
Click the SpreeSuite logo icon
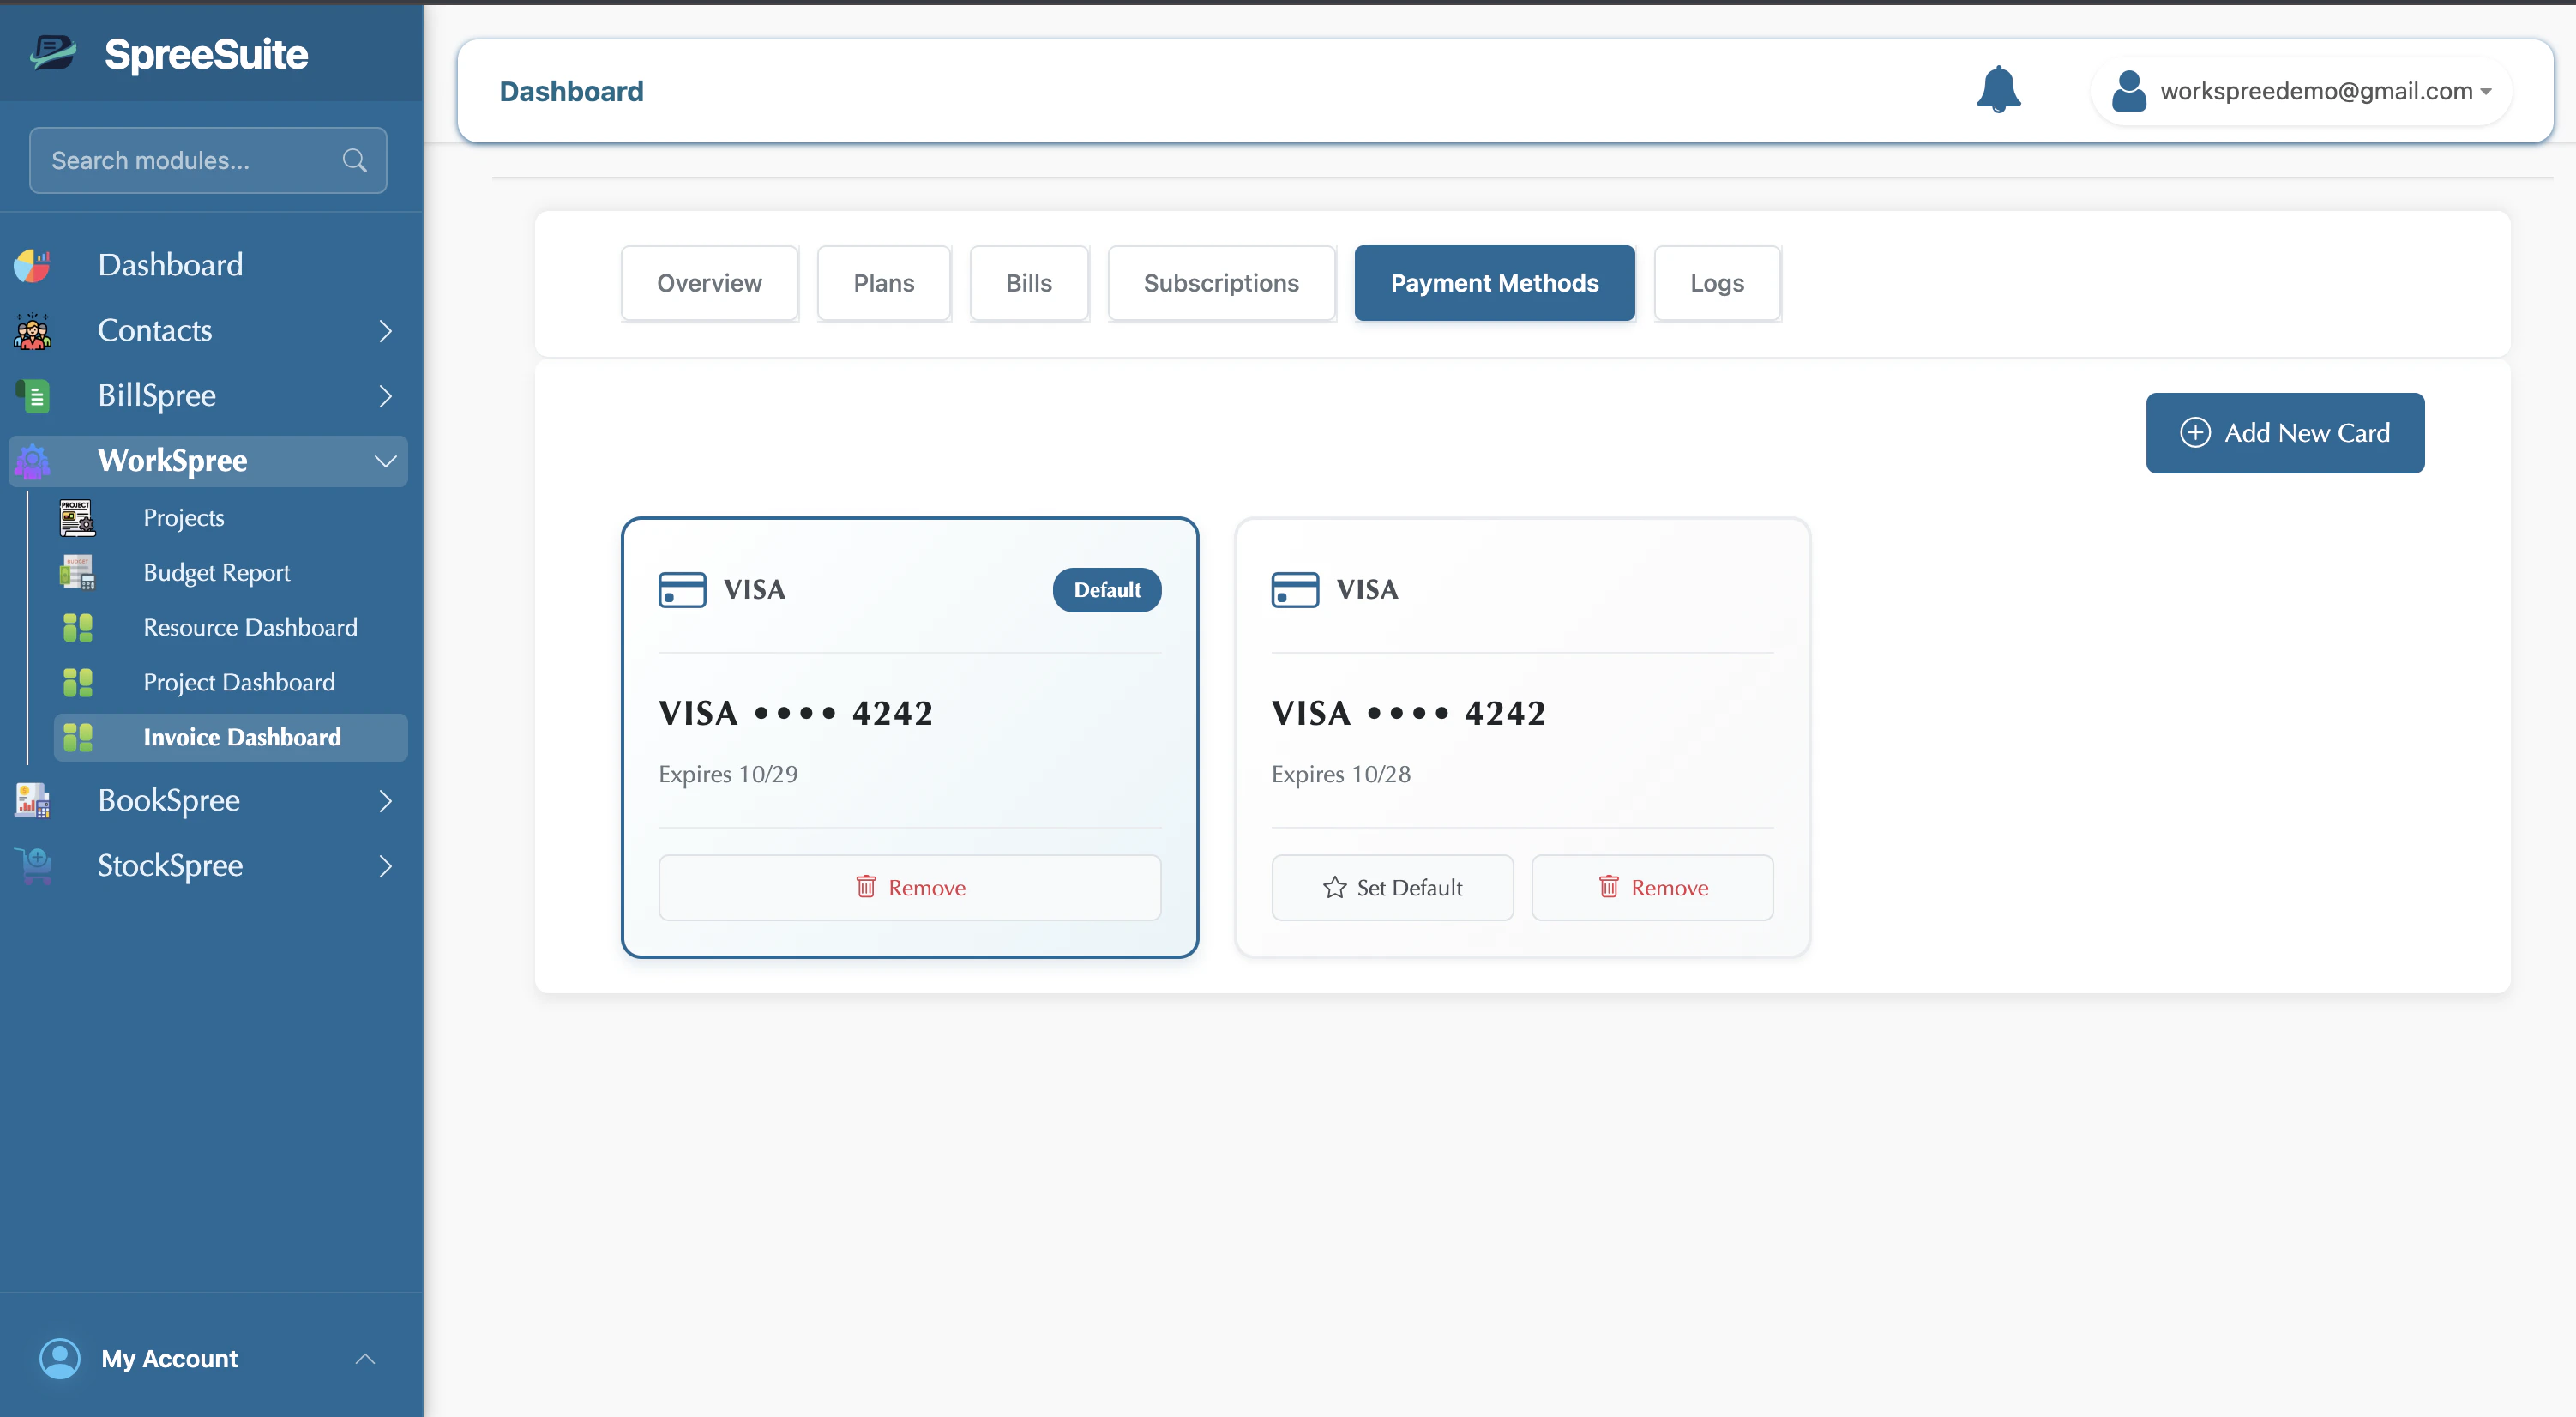pyautogui.click(x=53, y=53)
